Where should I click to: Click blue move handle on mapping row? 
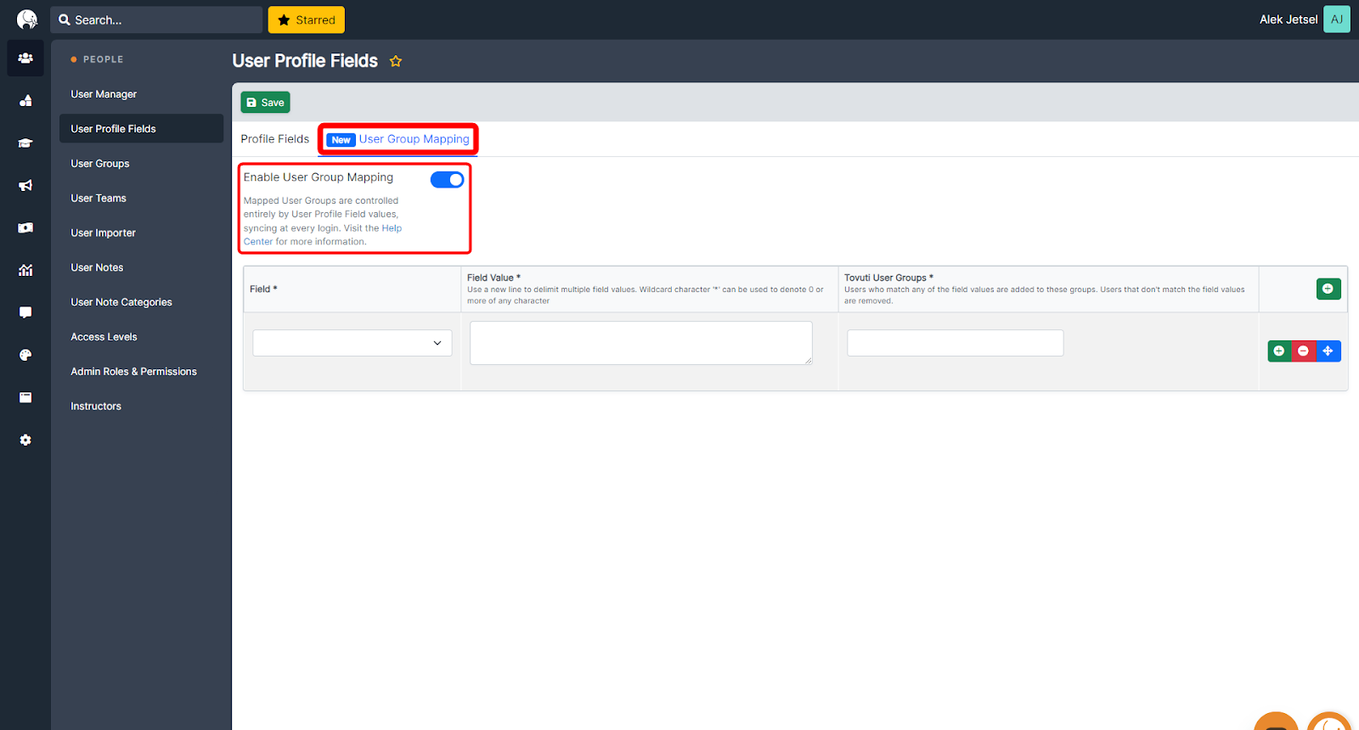click(x=1328, y=351)
